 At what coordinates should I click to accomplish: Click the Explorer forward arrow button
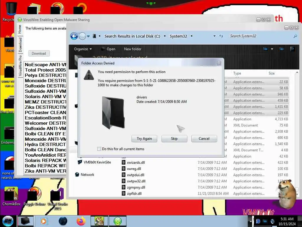[x=83, y=36]
